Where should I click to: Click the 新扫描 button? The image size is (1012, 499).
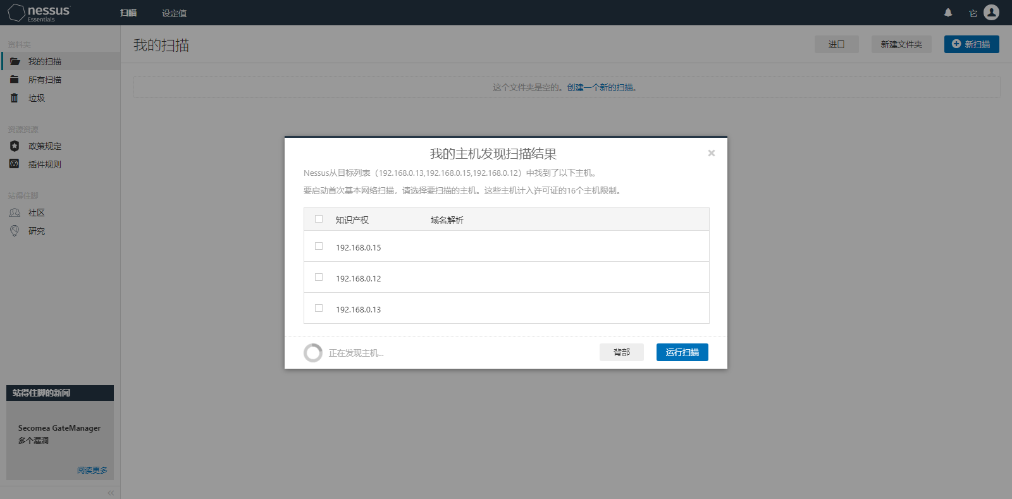tap(972, 44)
